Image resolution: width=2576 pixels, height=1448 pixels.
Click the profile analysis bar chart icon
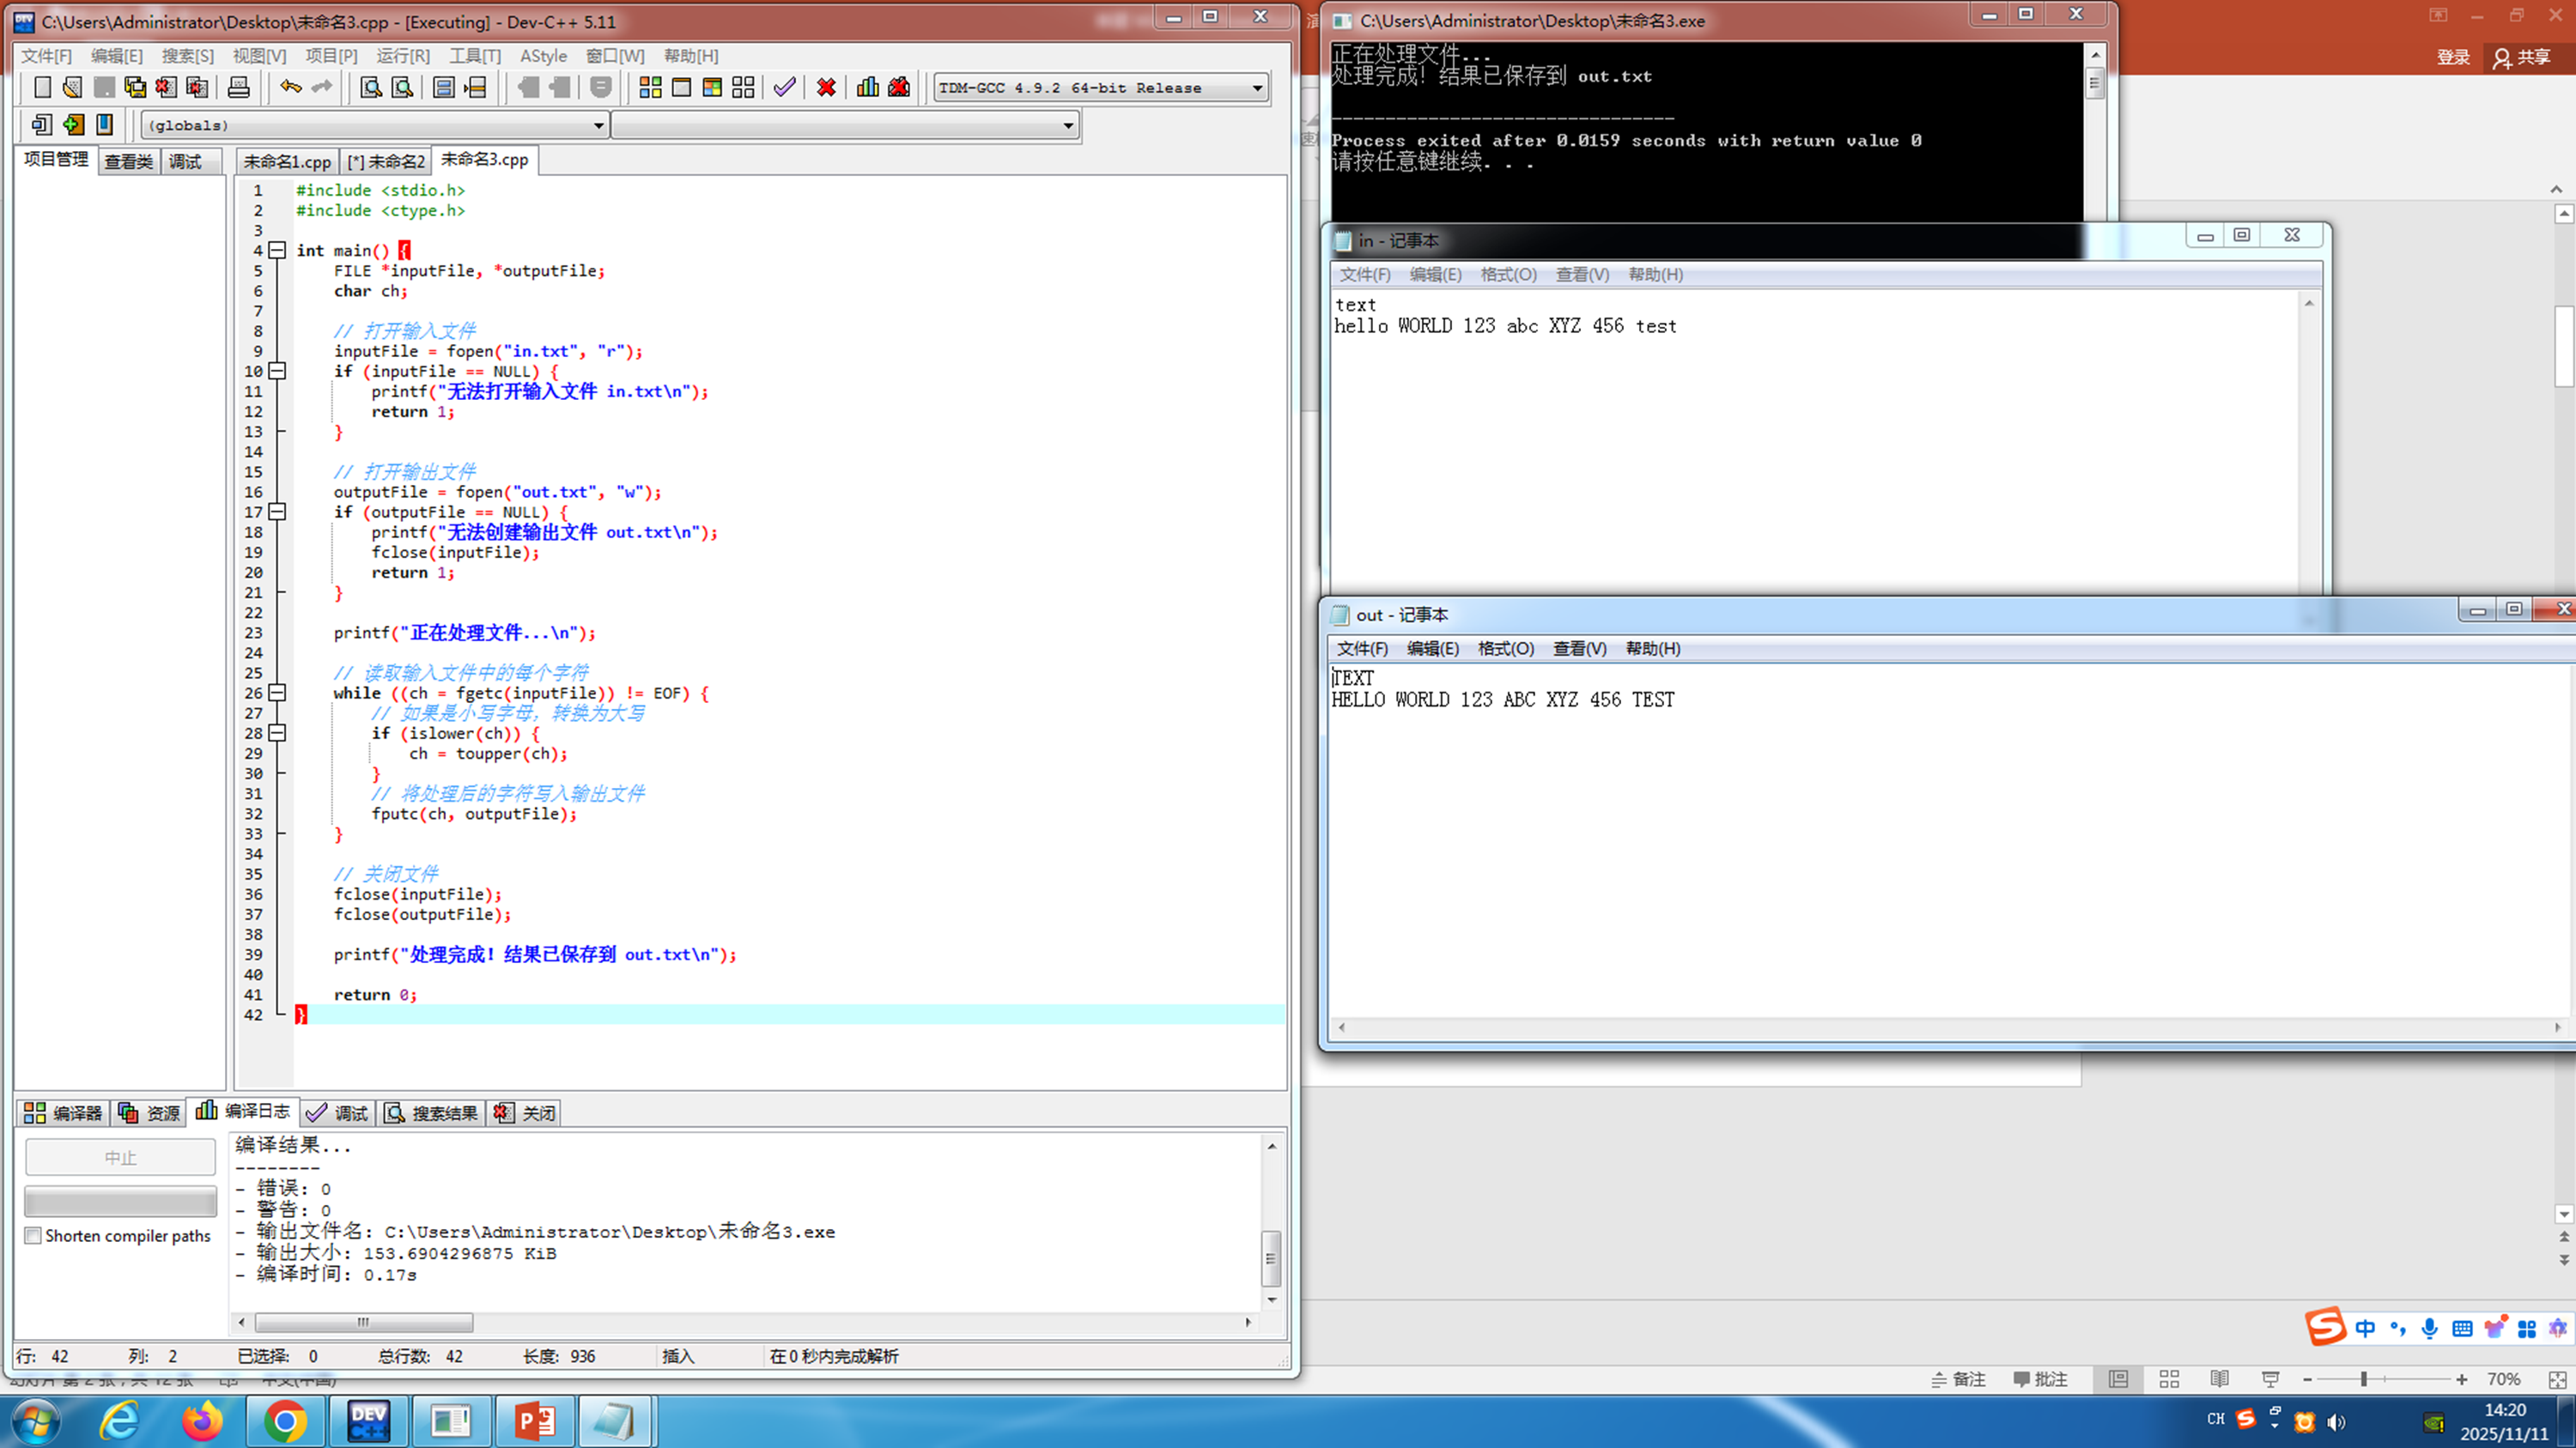(867, 88)
